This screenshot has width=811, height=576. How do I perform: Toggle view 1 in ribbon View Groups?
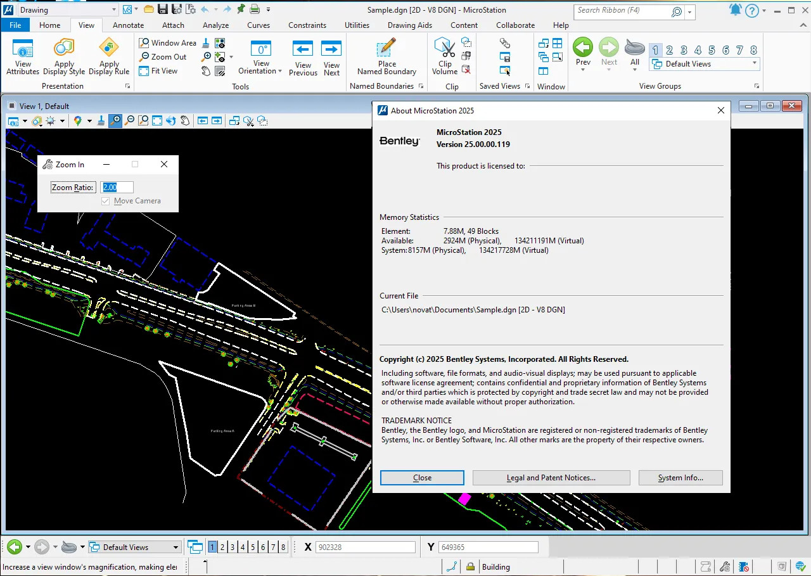(x=656, y=50)
